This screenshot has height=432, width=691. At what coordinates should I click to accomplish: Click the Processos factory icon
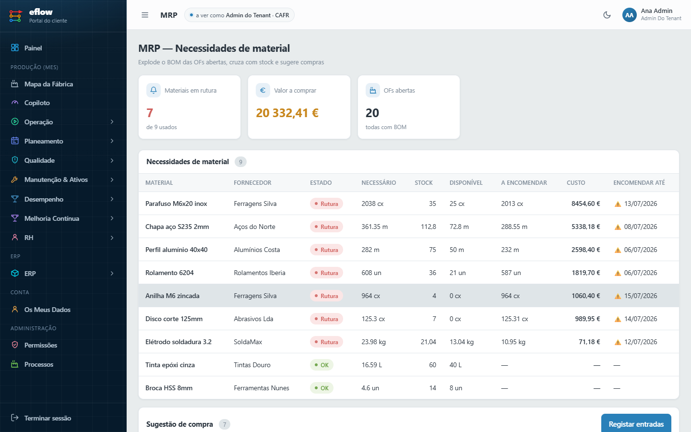click(x=15, y=364)
